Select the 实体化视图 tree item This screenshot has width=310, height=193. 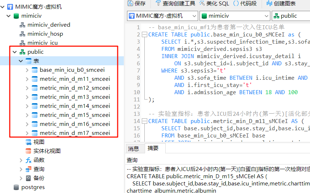click(x=47, y=151)
